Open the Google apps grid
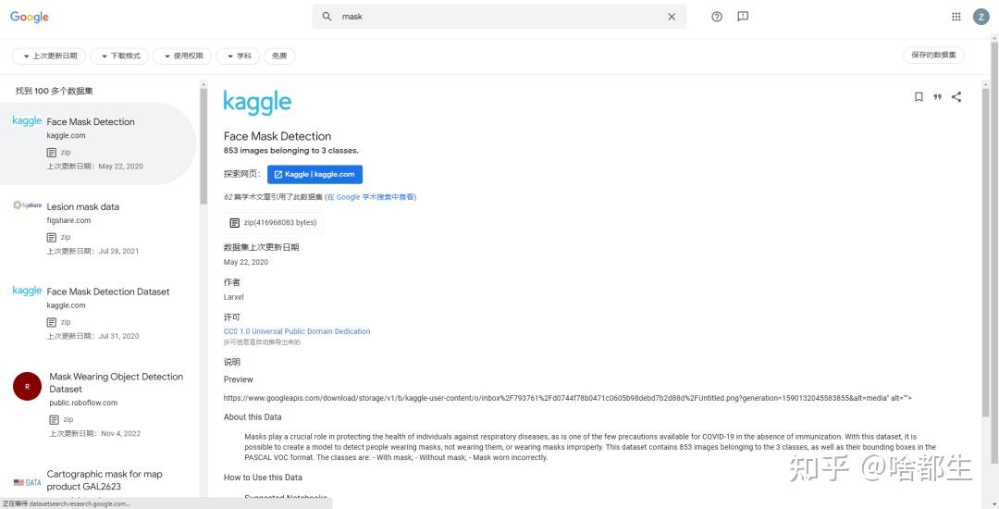999x509 pixels. 956,17
